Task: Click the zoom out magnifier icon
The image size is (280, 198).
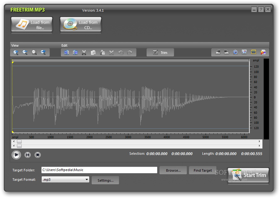Action: [x=25, y=53]
